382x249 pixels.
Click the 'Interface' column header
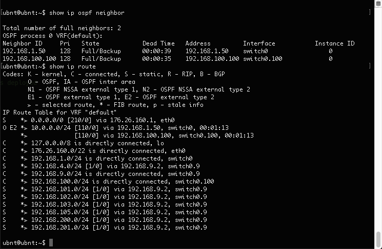click(x=259, y=43)
